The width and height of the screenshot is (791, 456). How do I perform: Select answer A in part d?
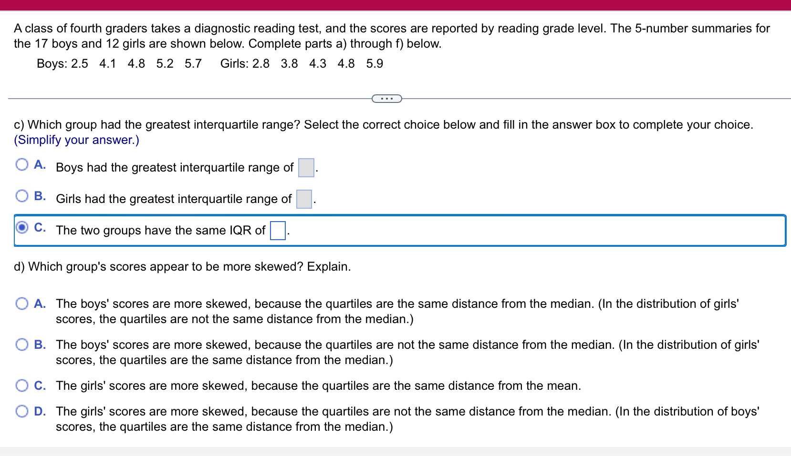[21, 304]
